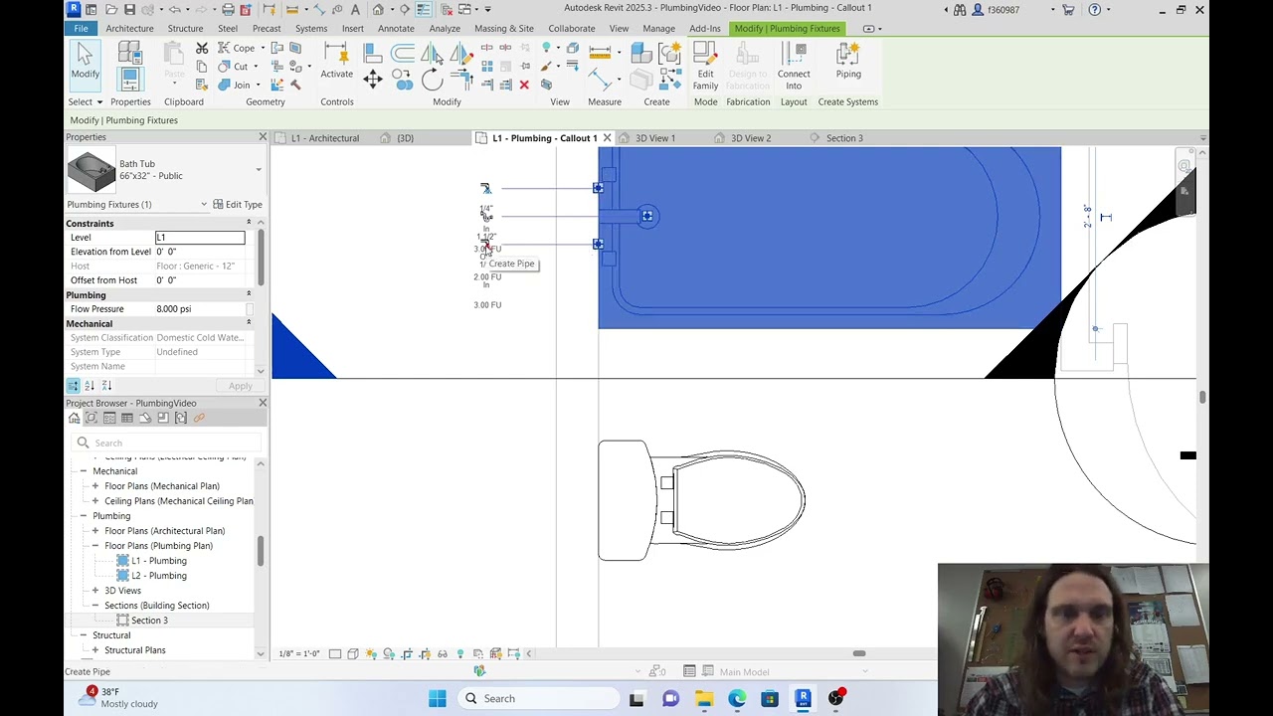Click the Create Pipe connector at bathtub edge
1273x716 pixels.
coord(598,244)
